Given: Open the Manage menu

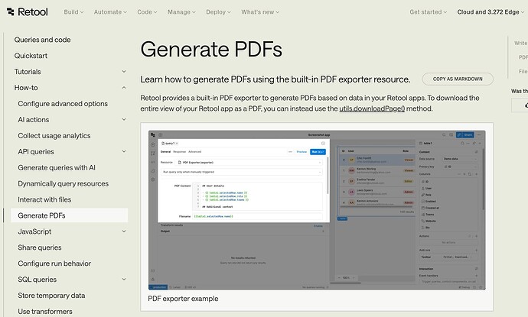Looking at the screenshot, I should point(181,12).
